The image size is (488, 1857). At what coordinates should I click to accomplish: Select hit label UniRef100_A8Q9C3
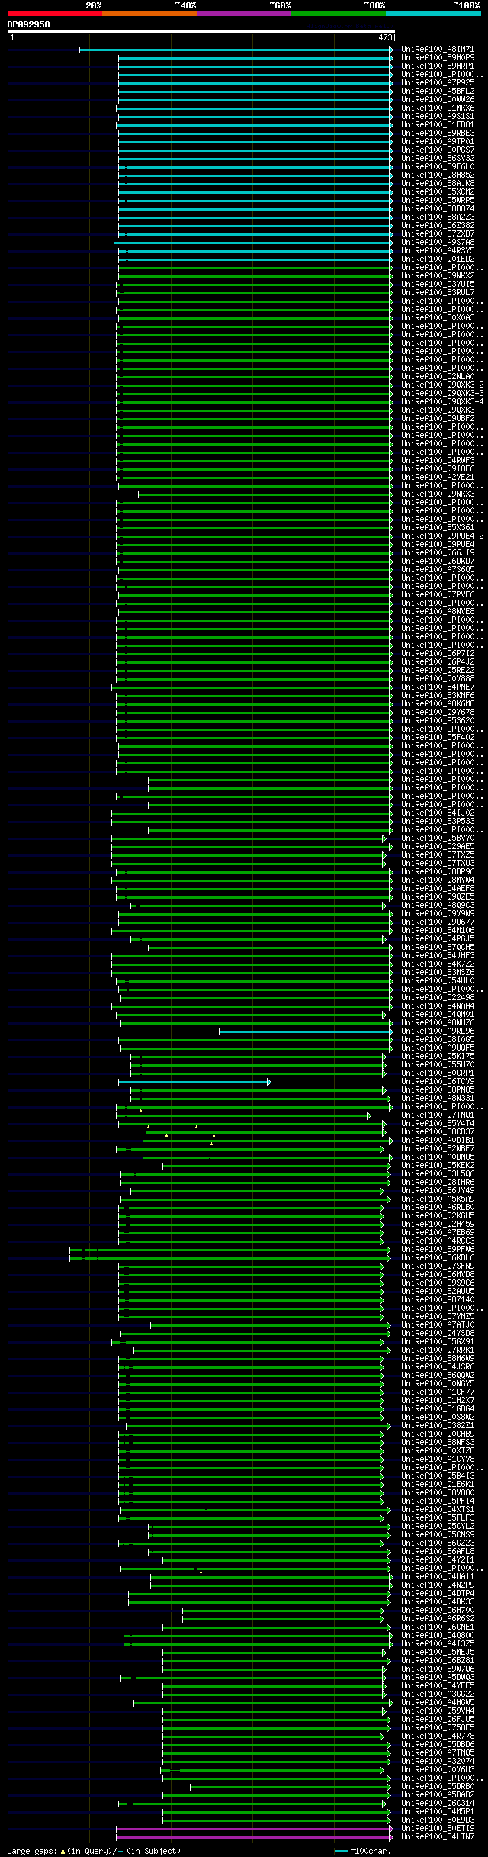click(x=438, y=905)
